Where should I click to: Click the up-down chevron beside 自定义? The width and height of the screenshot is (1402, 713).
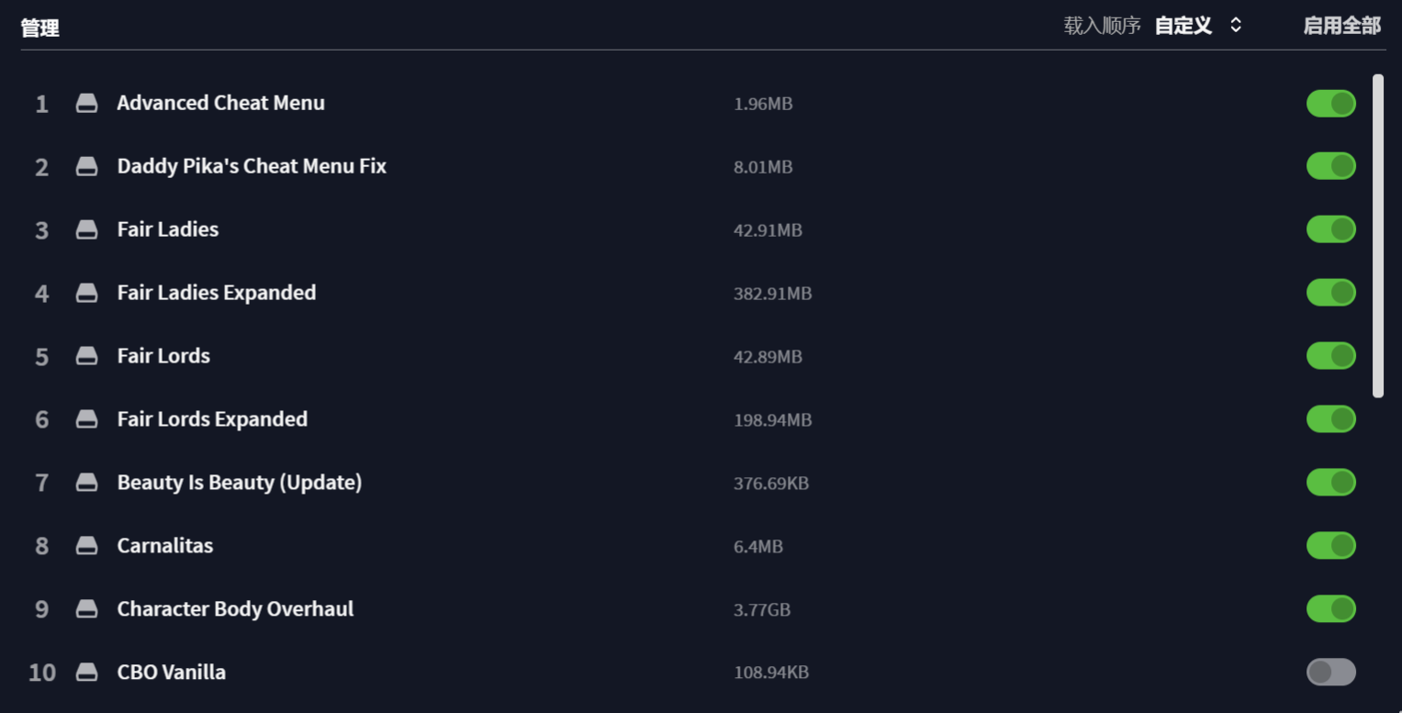1236,26
